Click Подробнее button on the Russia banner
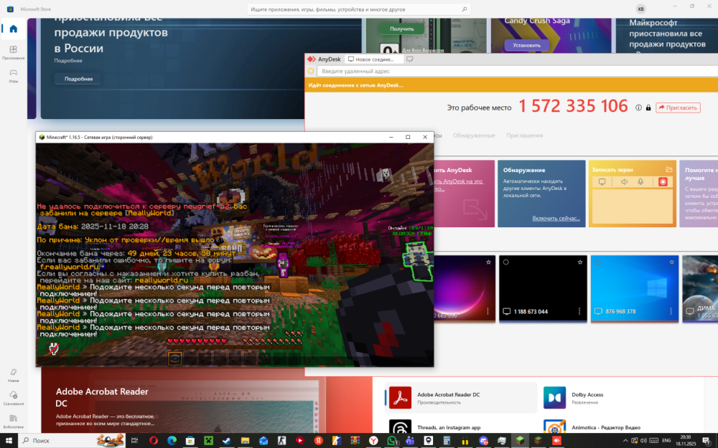 pos(78,79)
